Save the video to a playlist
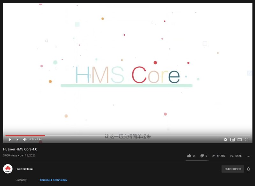Viewport: 255px width, 186px height. 236,156
